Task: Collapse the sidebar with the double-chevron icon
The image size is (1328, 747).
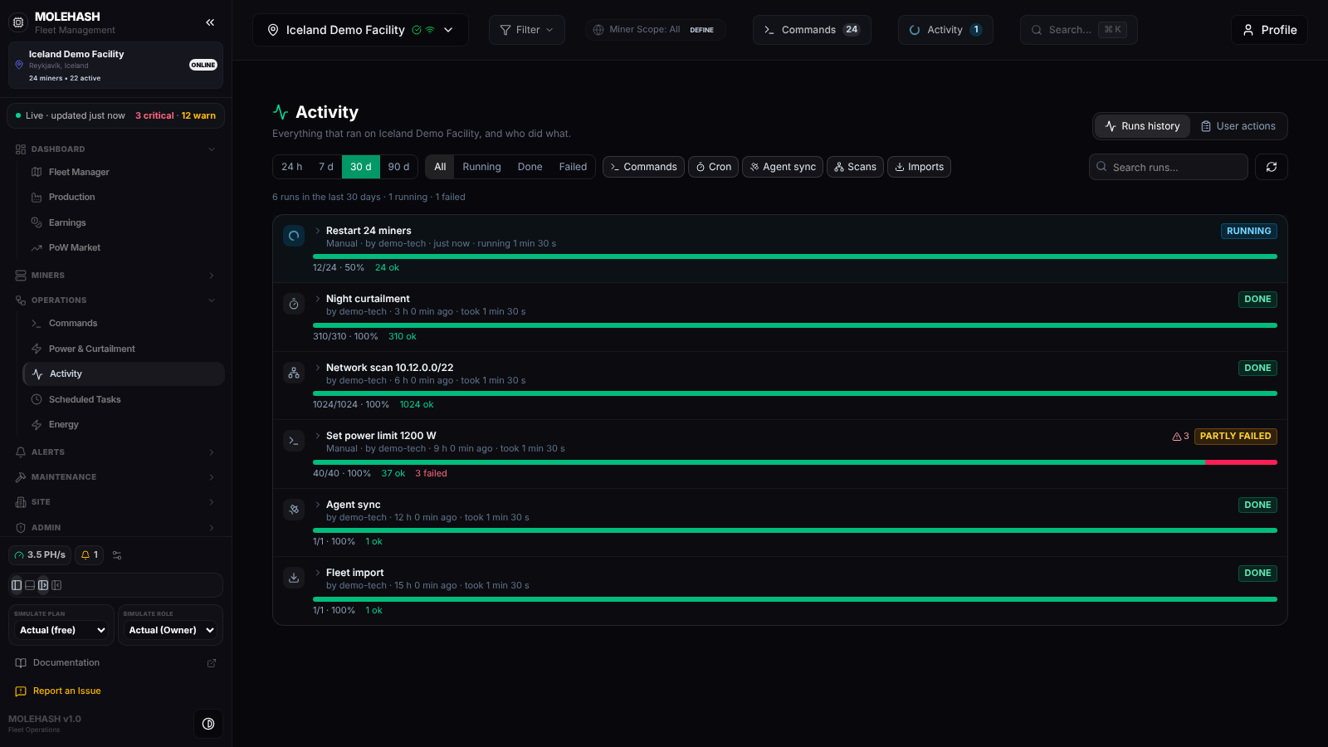Action: 210,22
